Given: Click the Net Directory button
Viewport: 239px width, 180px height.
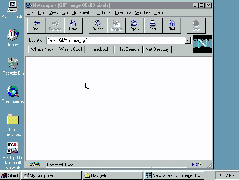Looking at the screenshot, I should pyautogui.click(x=157, y=49).
